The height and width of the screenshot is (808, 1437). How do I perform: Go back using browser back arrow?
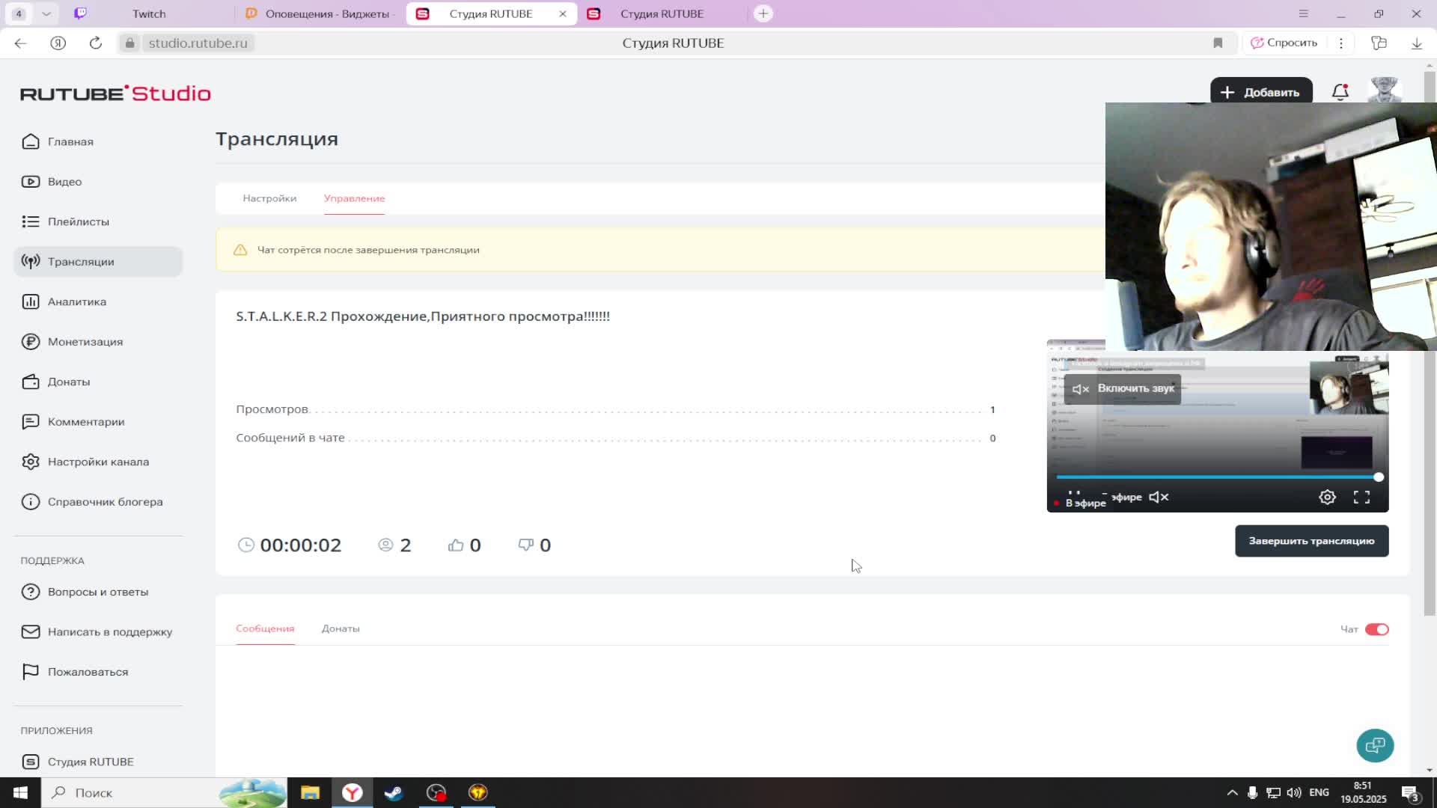tap(20, 43)
